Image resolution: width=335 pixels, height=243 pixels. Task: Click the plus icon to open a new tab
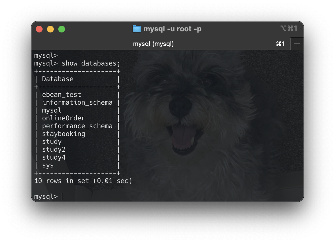(297, 43)
